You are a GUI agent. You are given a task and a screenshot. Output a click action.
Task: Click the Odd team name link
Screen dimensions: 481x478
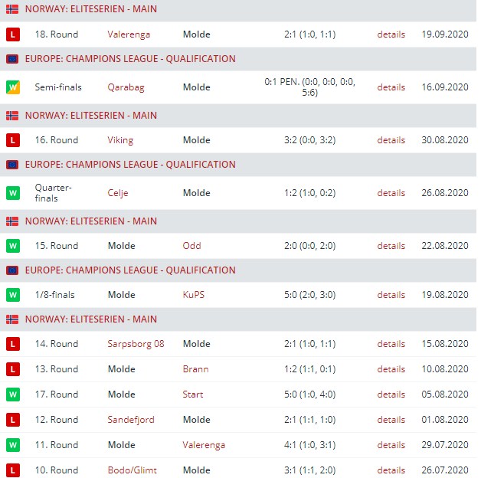pyautogui.click(x=191, y=246)
